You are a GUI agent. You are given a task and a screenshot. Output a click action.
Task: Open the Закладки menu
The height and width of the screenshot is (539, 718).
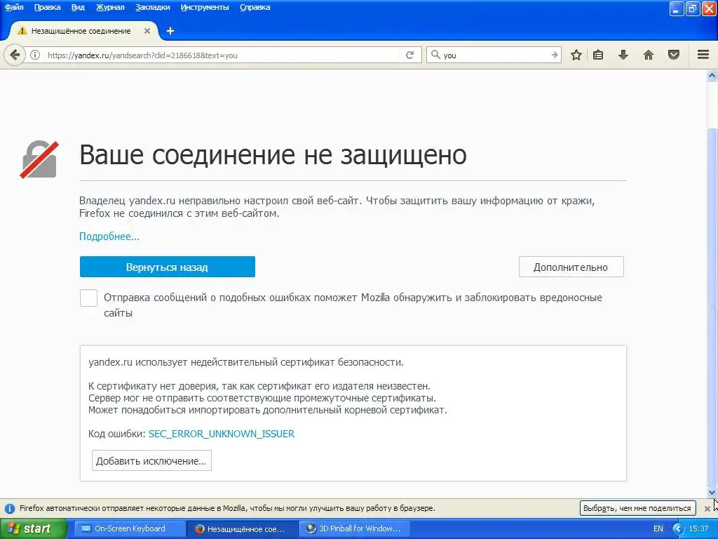pyautogui.click(x=152, y=7)
